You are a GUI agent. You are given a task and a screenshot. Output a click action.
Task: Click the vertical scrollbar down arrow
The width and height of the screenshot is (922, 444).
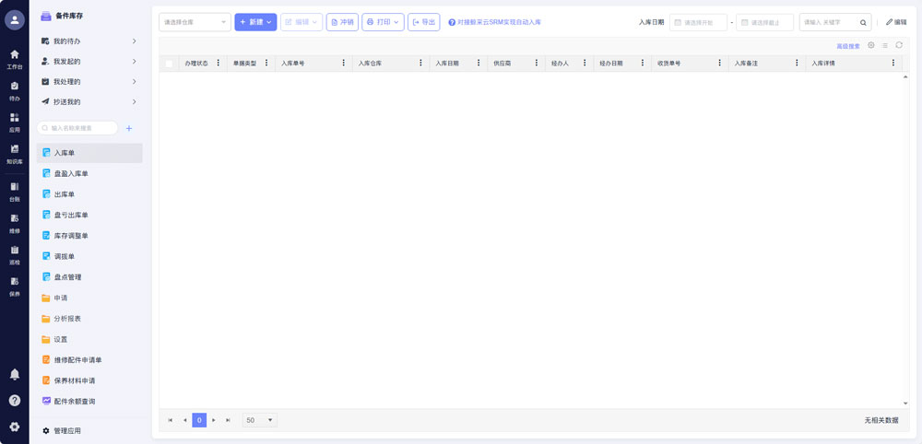pyautogui.click(x=904, y=403)
